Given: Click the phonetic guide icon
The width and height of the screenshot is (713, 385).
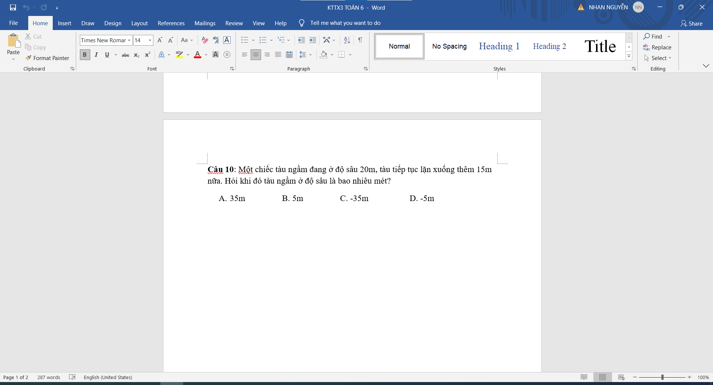Looking at the screenshot, I should click(x=216, y=40).
